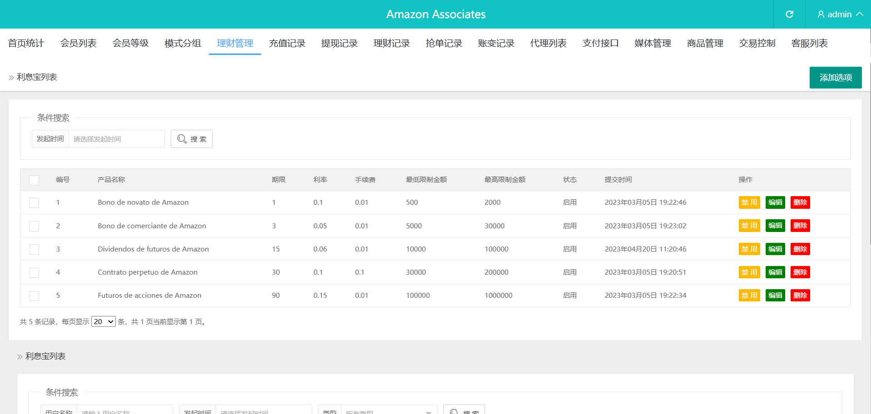The width and height of the screenshot is (871, 414).
Task: Click the maximum amount 1000000 cell
Action: click(x=499, y=296)
